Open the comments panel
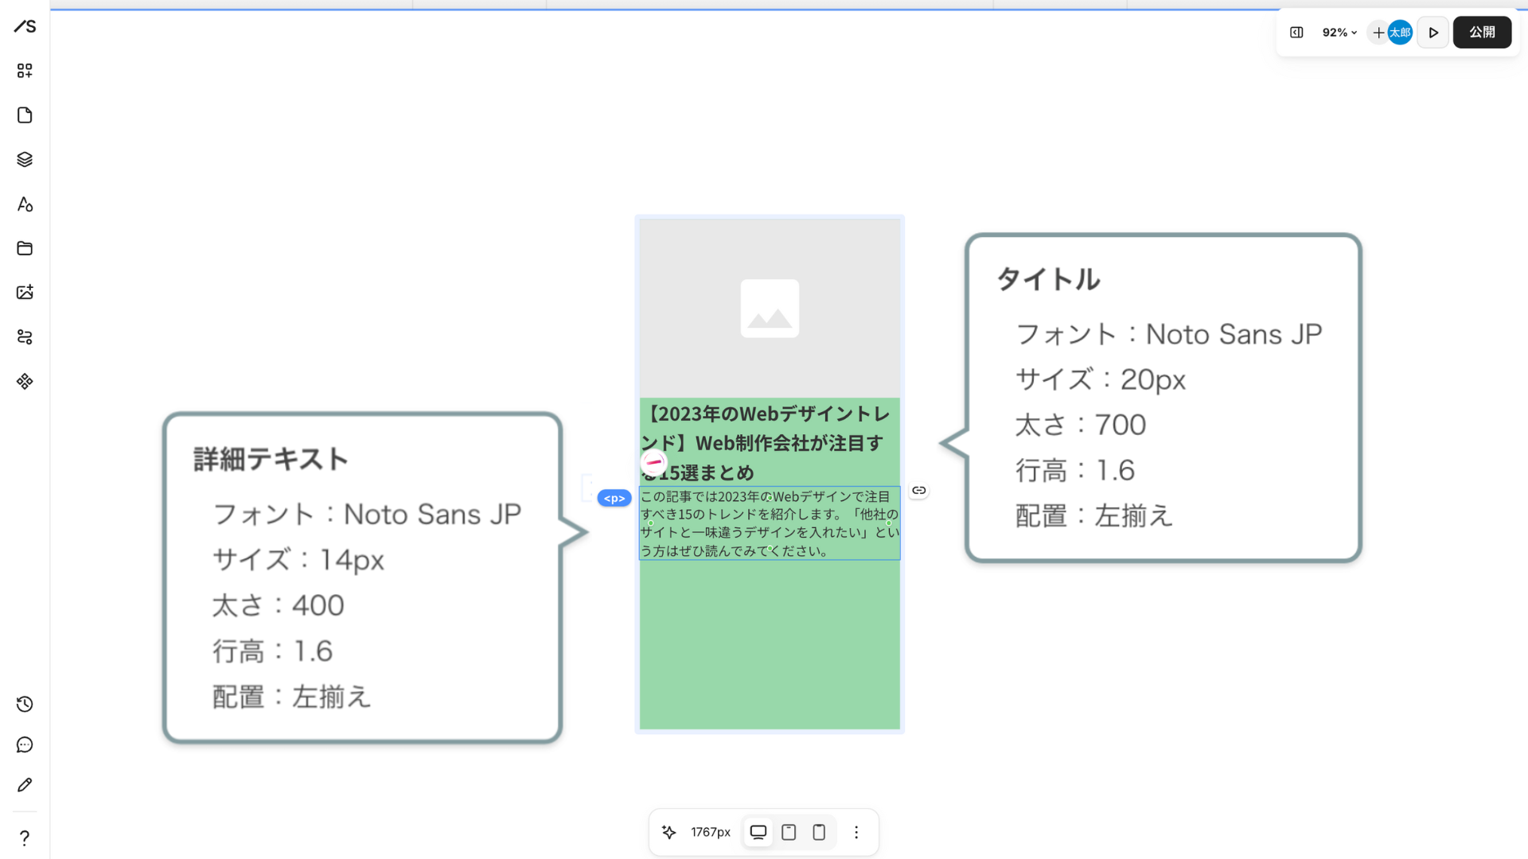The height and width of the screenshot is (859, 1528). 24,744
